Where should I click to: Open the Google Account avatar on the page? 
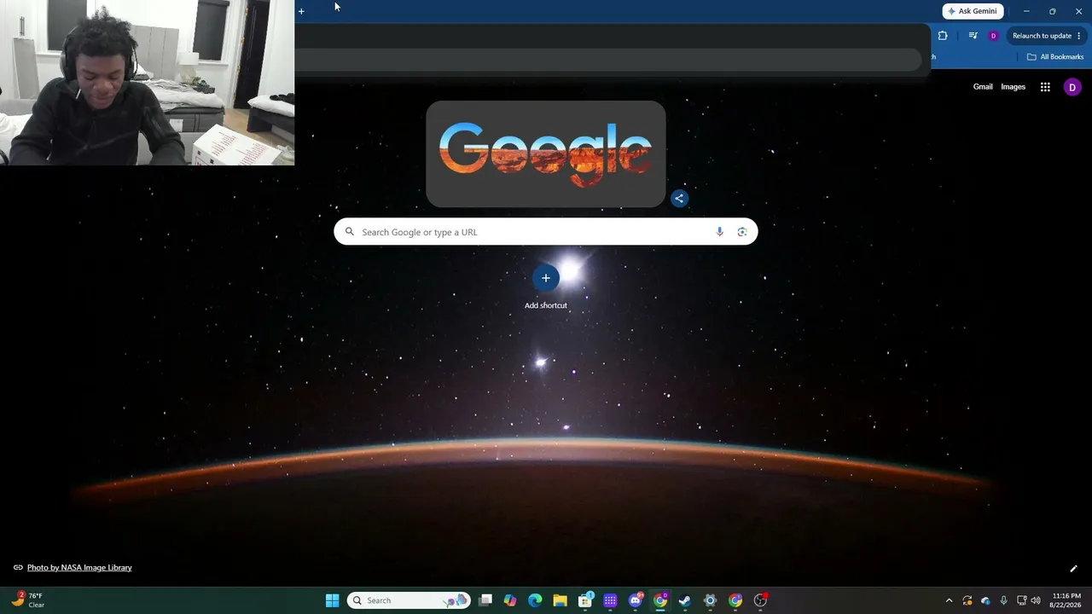[x=1072, y=87]
